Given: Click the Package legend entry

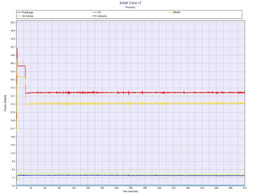Looking at the screenshot, I should coord(25,12).
